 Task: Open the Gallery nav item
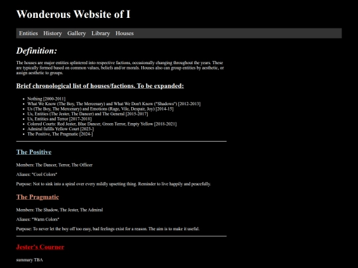pyautogui.click(x=76, y=33)
